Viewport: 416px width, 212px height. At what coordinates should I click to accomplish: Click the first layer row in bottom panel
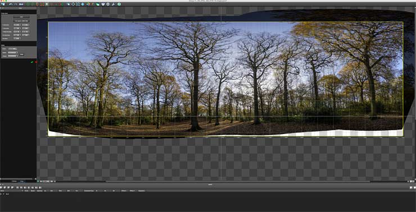(x=208, y=193)
